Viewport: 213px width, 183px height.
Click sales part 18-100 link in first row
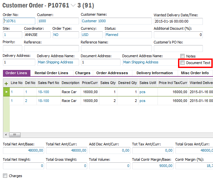point(43,92)
